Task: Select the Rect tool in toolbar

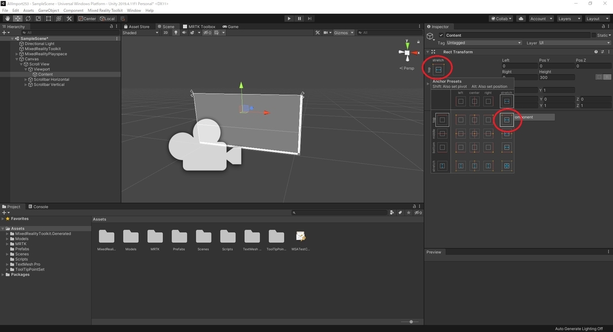Action: tap(48, 18)
